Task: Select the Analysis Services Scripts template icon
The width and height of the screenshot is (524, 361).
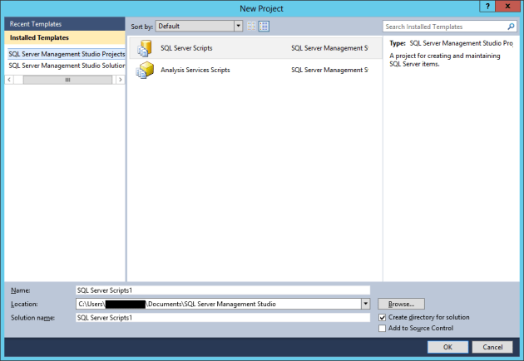Action: pos(146,70)
